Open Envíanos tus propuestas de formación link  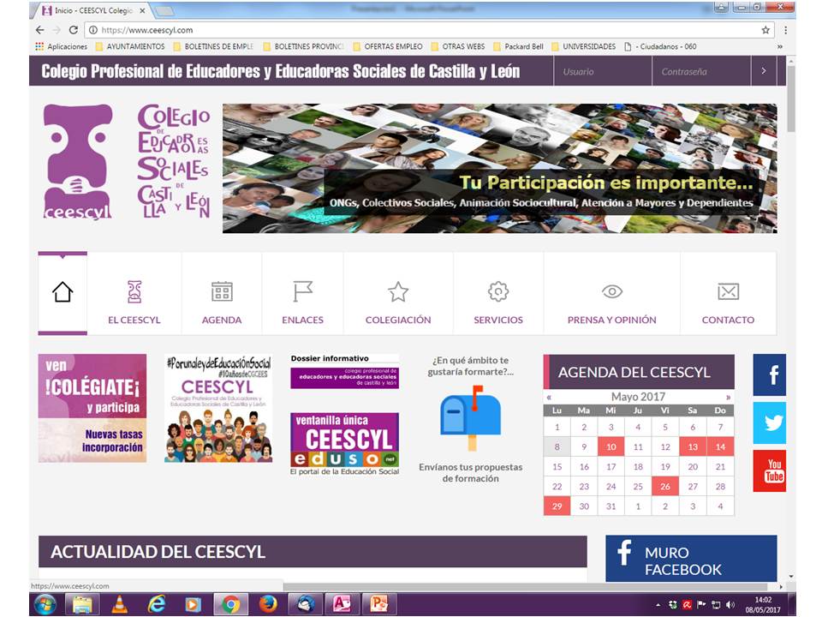[471, 473]
